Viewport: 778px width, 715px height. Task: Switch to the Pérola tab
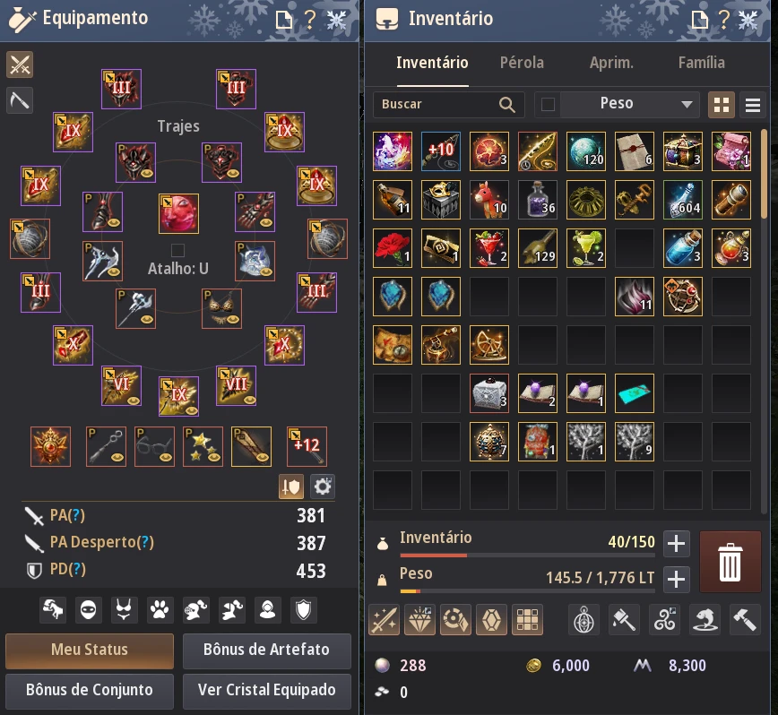point(522,63)
